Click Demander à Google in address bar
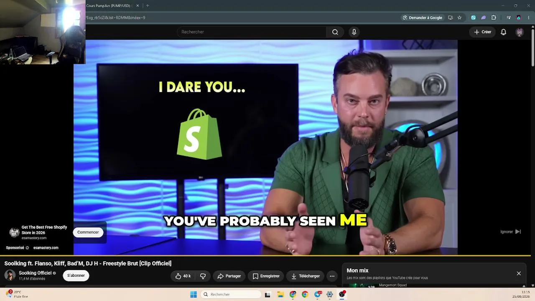The width and height of the screenshot is (535, 301). coord(422,18)
